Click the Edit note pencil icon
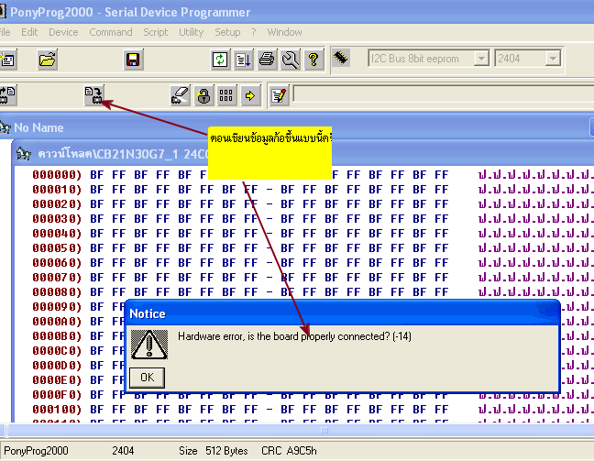This screenshot has height=461, width=594. [280, 95]
